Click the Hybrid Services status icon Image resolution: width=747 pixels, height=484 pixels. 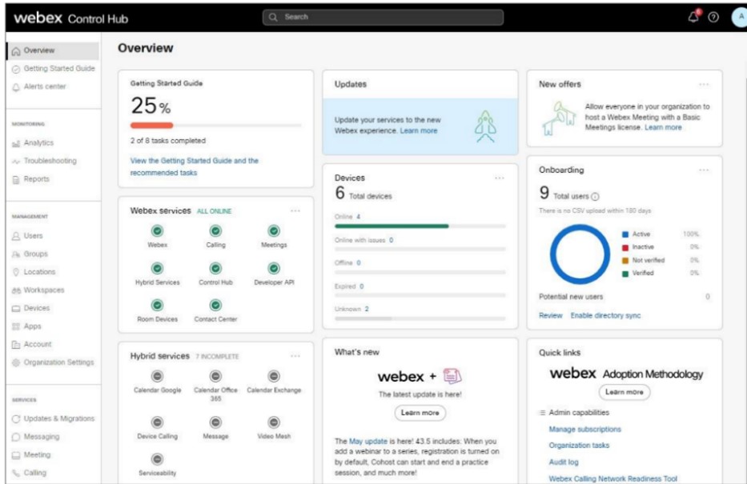coord(157,269)
